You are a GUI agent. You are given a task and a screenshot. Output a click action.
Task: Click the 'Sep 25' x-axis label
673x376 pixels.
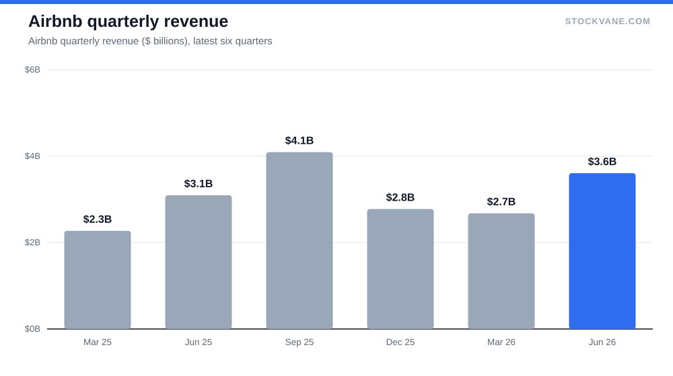coord(299,342)
